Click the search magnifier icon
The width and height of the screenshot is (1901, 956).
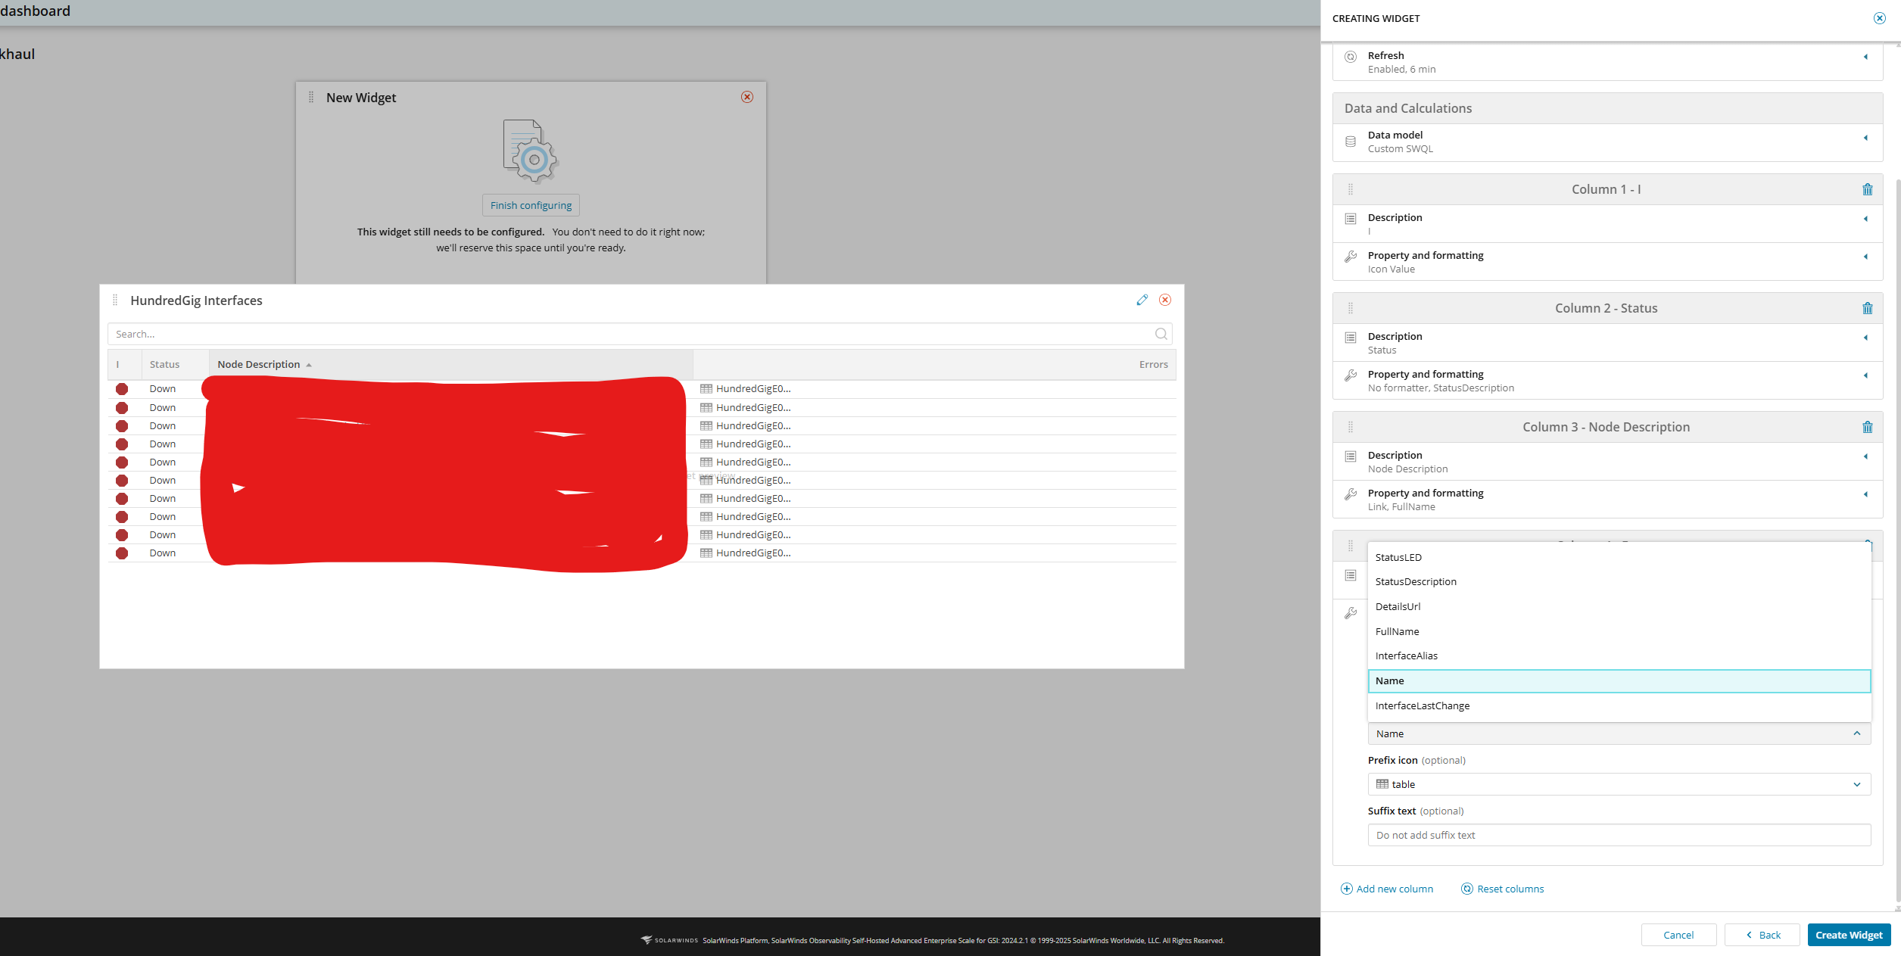tap(1161, 334)
